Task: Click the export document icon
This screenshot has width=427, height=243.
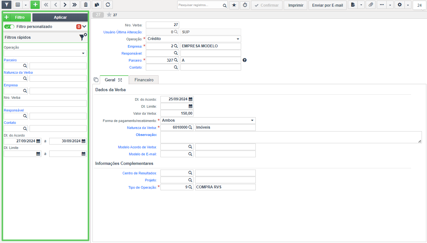Action: click(x=353, y=5)
